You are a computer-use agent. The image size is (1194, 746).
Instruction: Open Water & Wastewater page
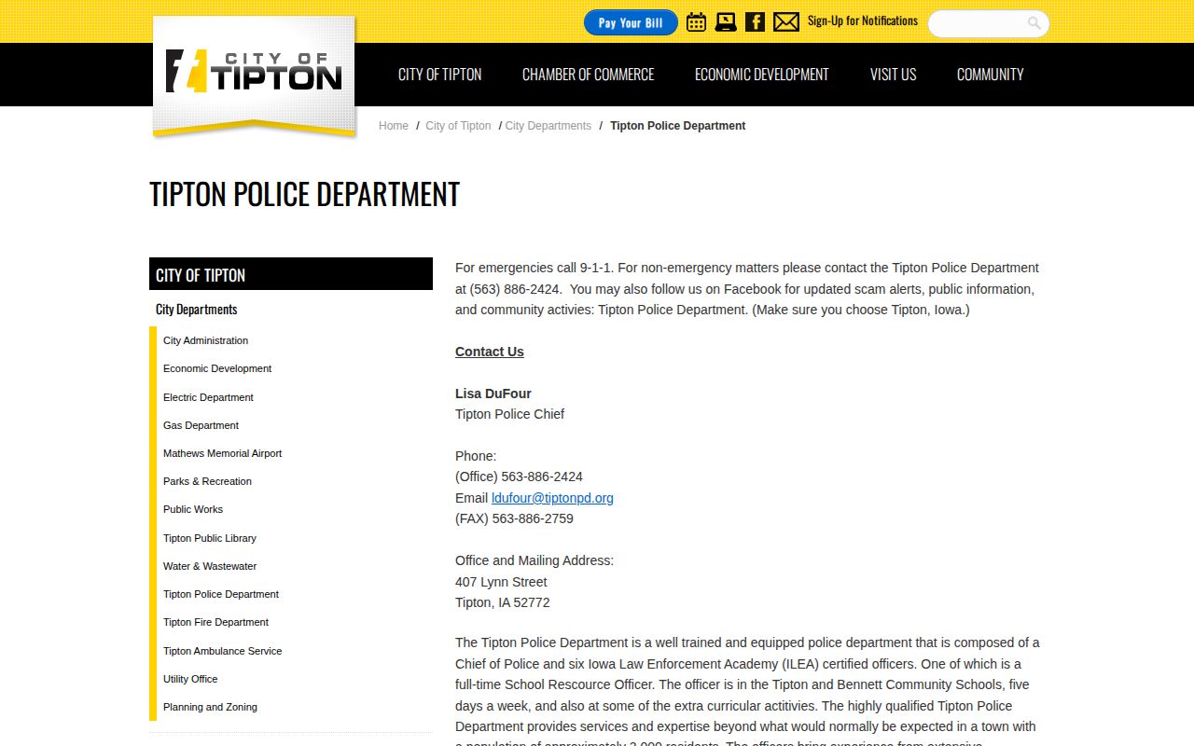click(210, 566)
